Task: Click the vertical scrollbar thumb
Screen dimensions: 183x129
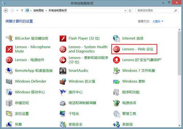Action: [x=179, y=53]
